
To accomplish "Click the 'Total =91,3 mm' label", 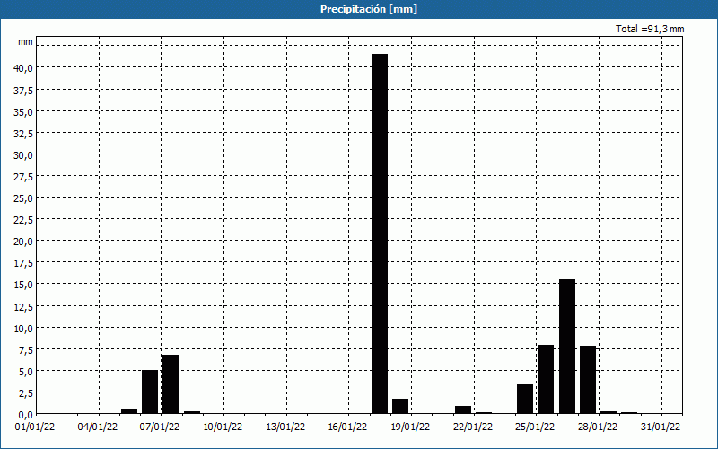I will coord(650,29).
